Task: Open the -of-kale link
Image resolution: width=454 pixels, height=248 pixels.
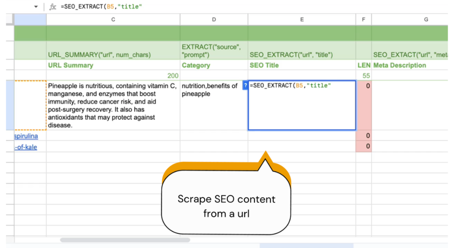Action: (26, 147)
